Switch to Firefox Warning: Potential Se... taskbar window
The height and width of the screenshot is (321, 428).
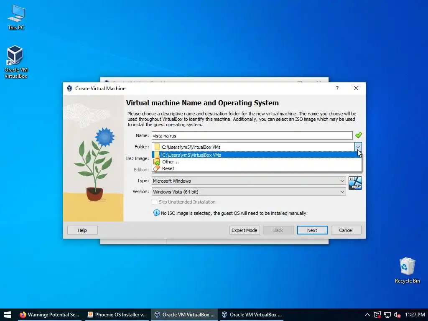point(49,315)
